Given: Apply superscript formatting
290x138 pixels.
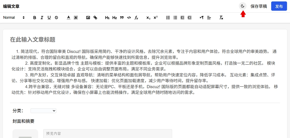Looking at the screenshot, I should click(155, 17).
